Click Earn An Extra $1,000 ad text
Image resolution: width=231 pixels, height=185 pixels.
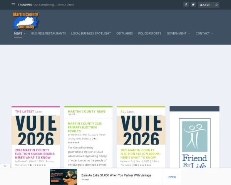pos(116,175)
